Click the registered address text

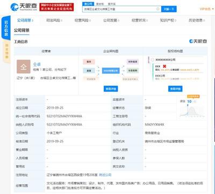(x=72, y=175)
